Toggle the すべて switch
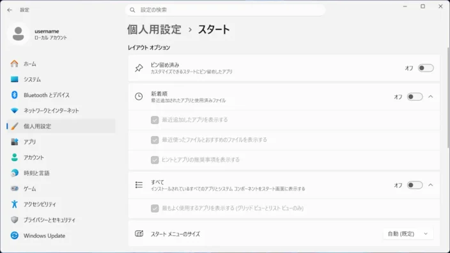This screenshot has height=253, width=450. coord(415,185)
